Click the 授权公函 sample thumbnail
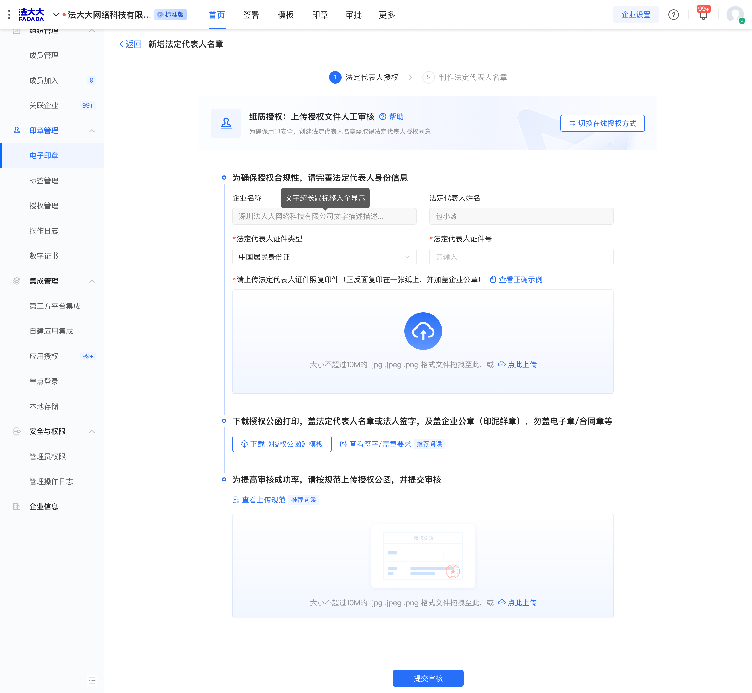 pyautogui.click(x=423, y=556)
